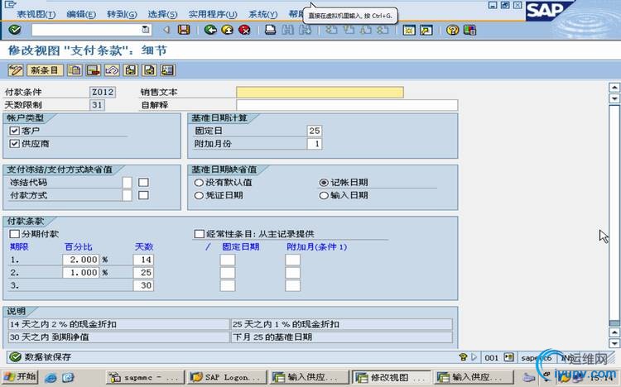Select the 没有默认值 radio button

pos(199,183)
